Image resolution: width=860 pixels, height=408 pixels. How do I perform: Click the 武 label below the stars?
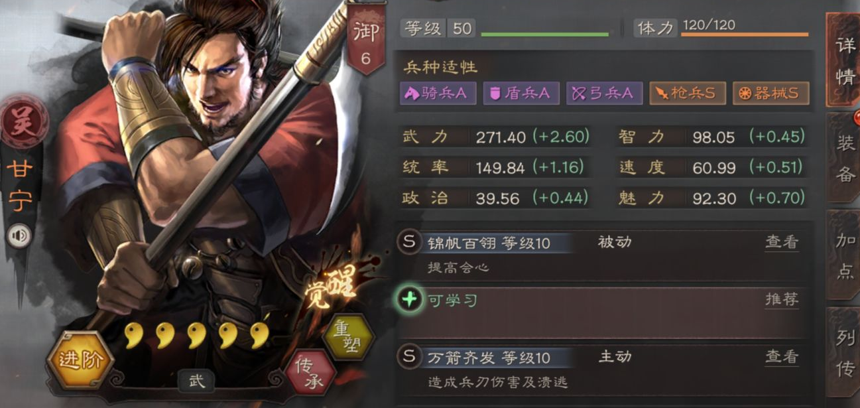[196, 381]
